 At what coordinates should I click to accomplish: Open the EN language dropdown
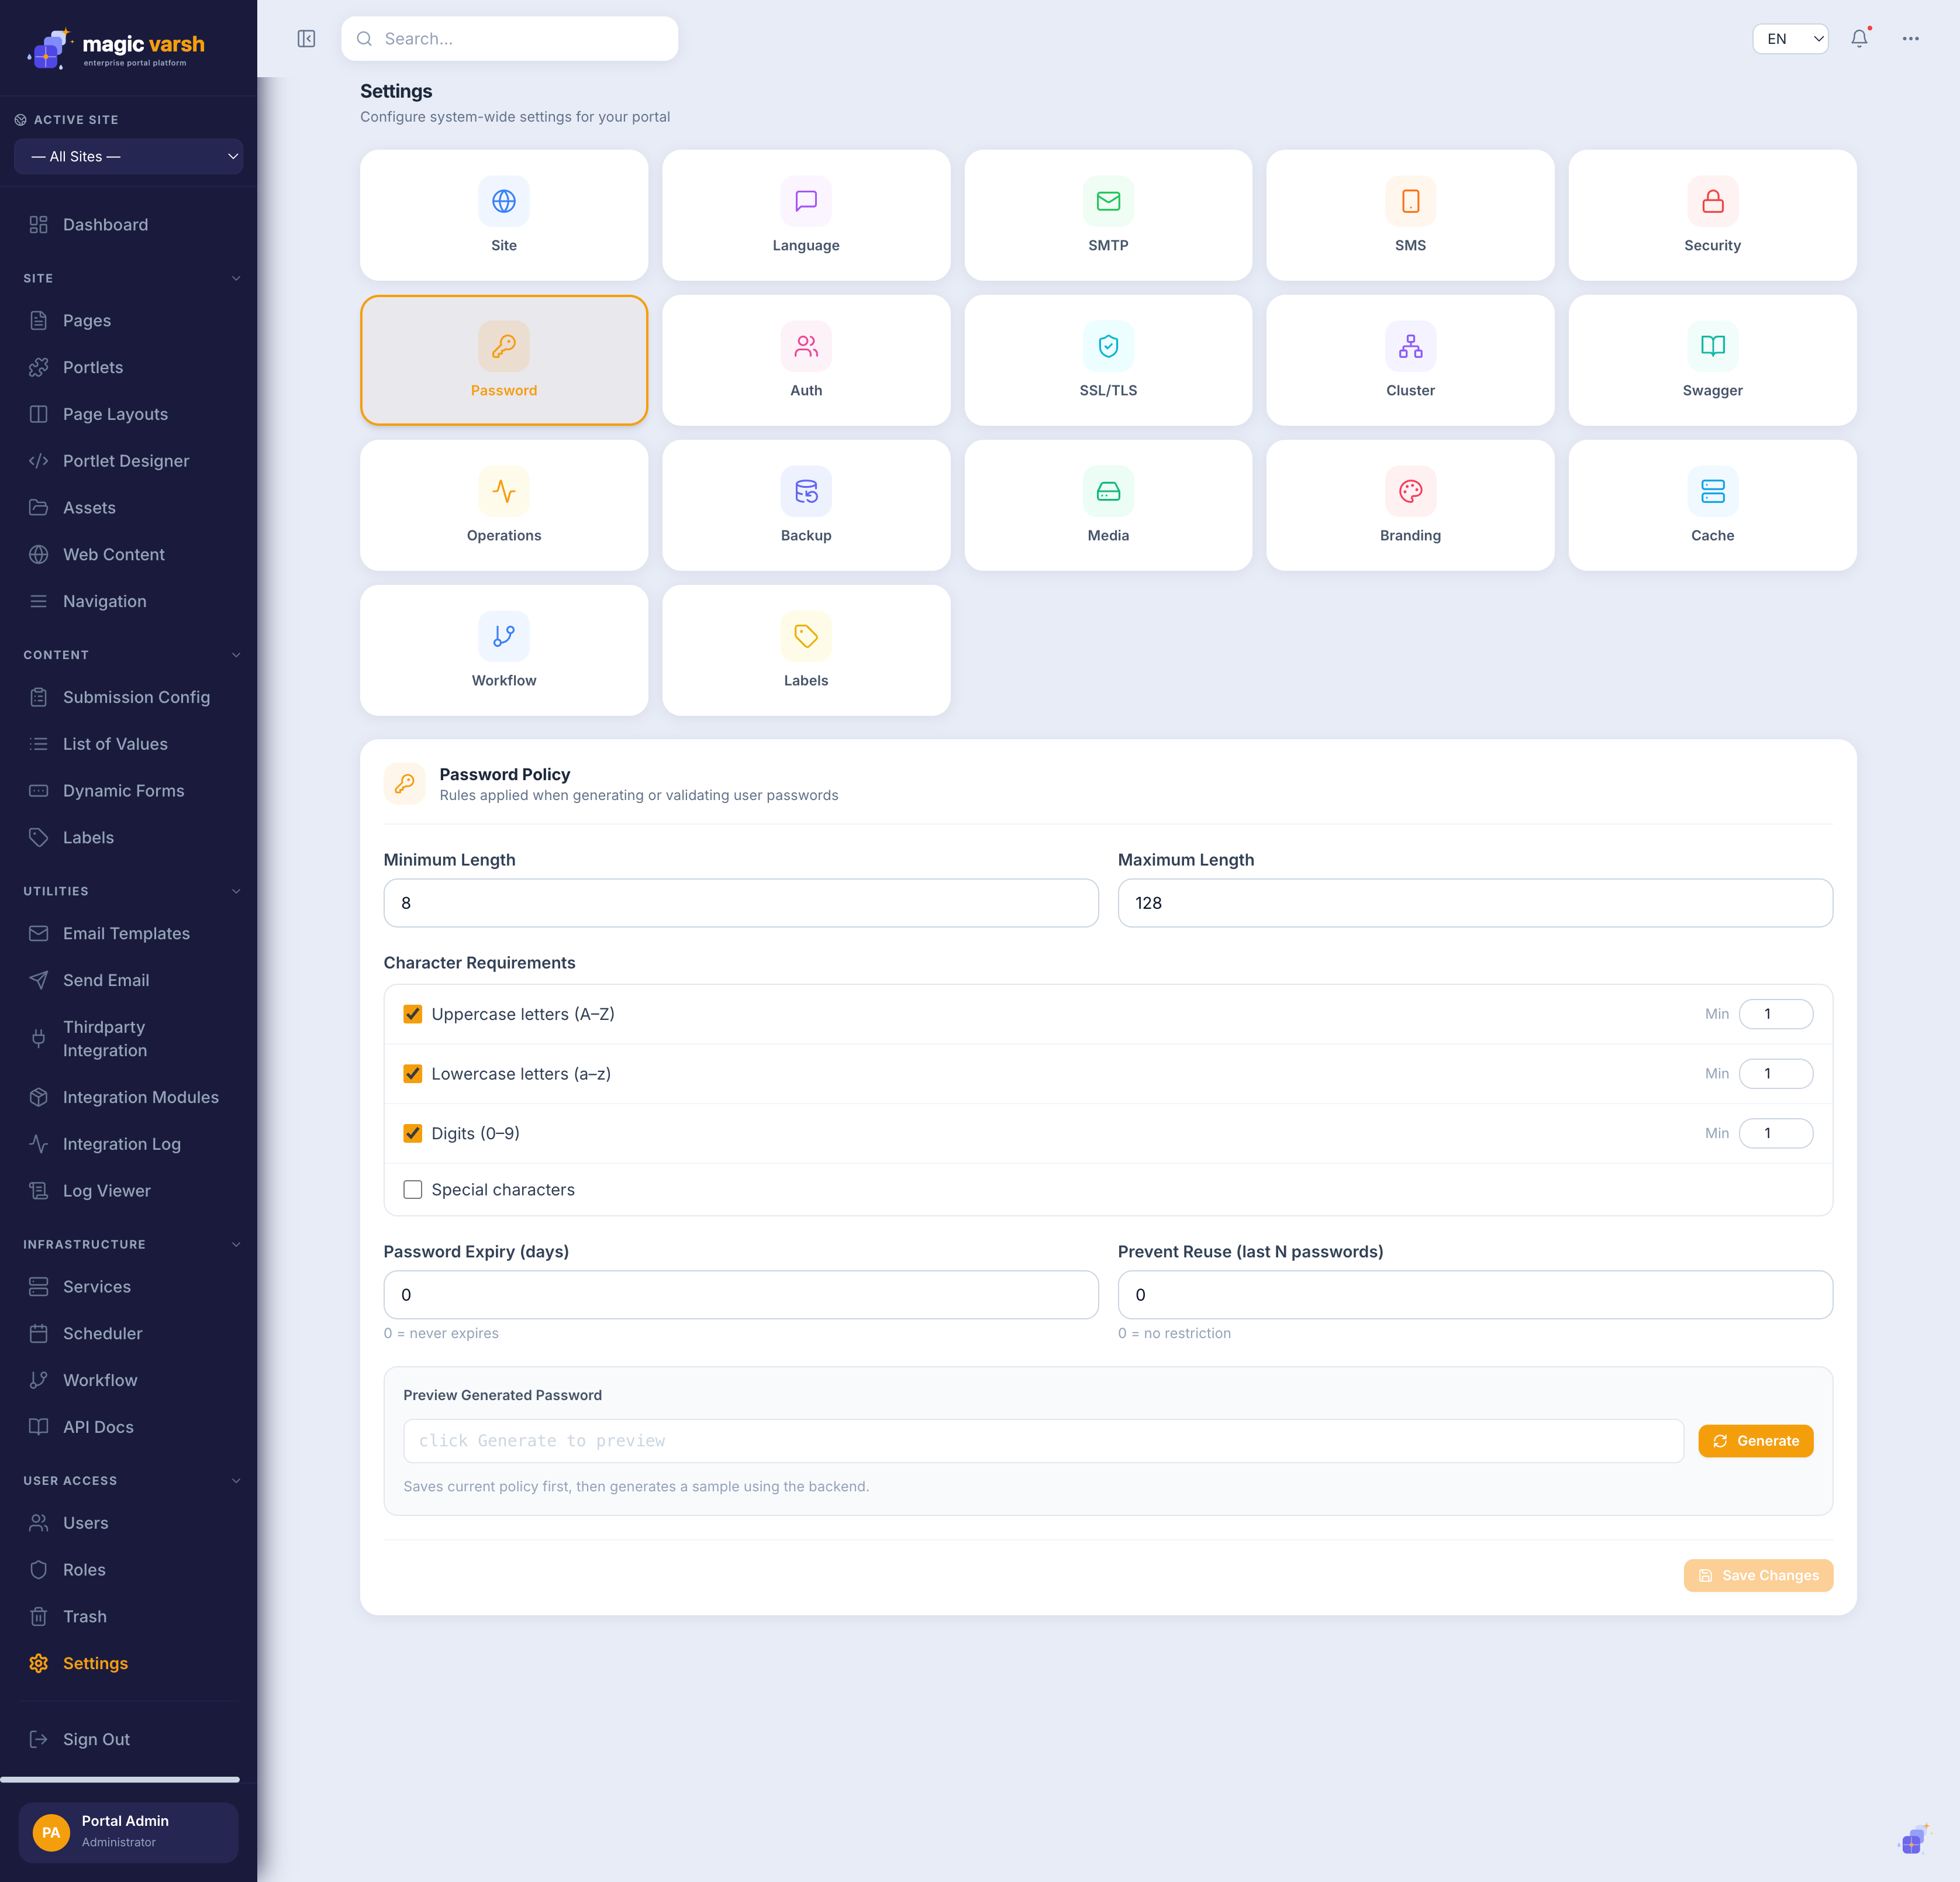tap(1790, 39)
